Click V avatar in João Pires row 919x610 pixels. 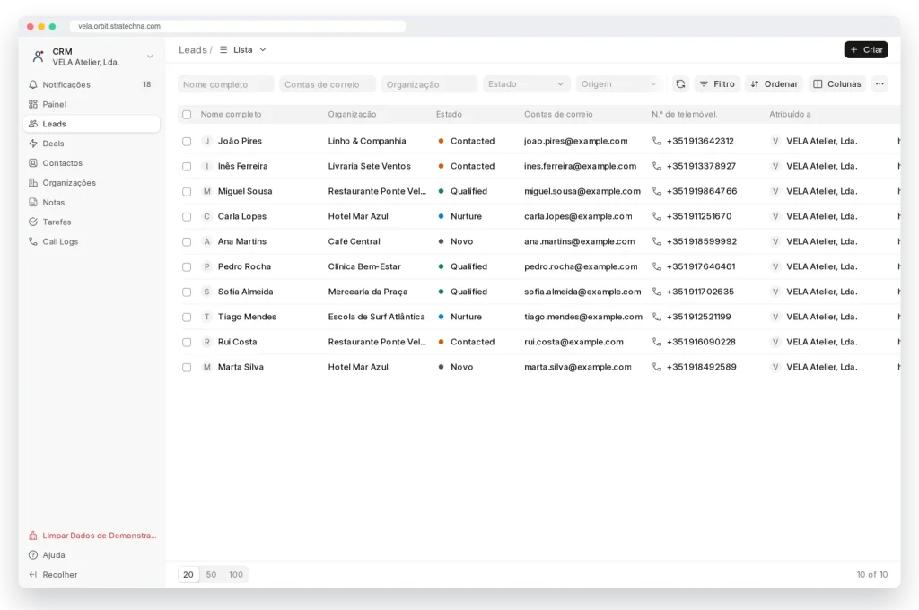pyautogui.click(x=775, y=141)
